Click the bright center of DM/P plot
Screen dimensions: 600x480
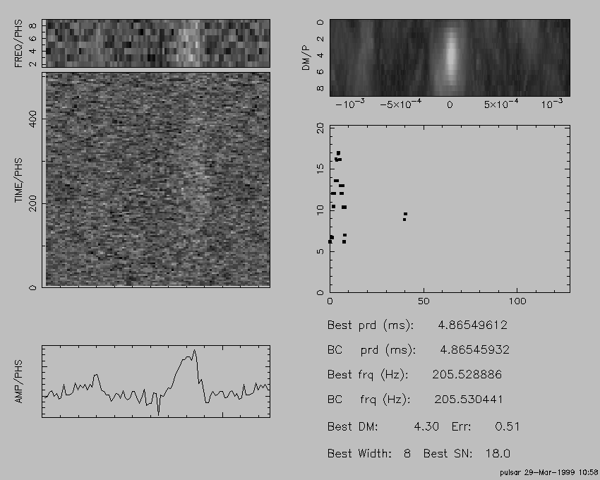point(450,57)
